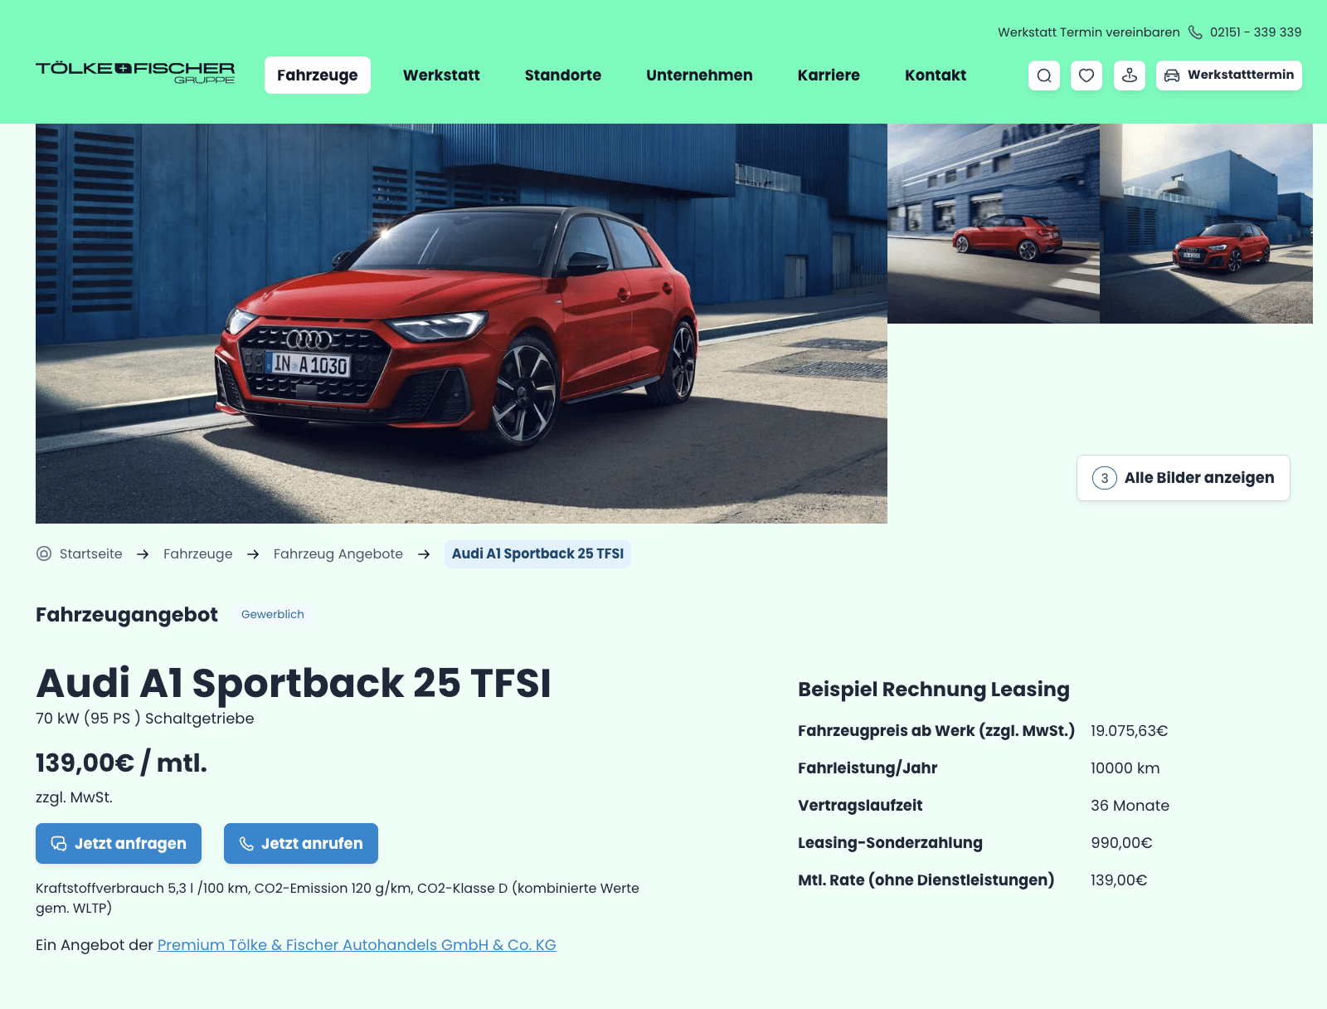Image resolution: width=1327 pixels, height=1009 pixels.
Task: Click the location pin icon in header
Action: coord(1130,76)
